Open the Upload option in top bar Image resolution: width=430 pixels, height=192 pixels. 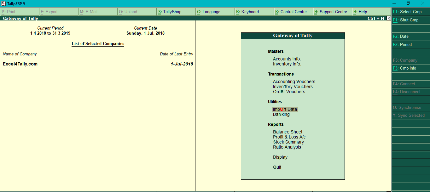pyautogui.click(x=137, y=12)
